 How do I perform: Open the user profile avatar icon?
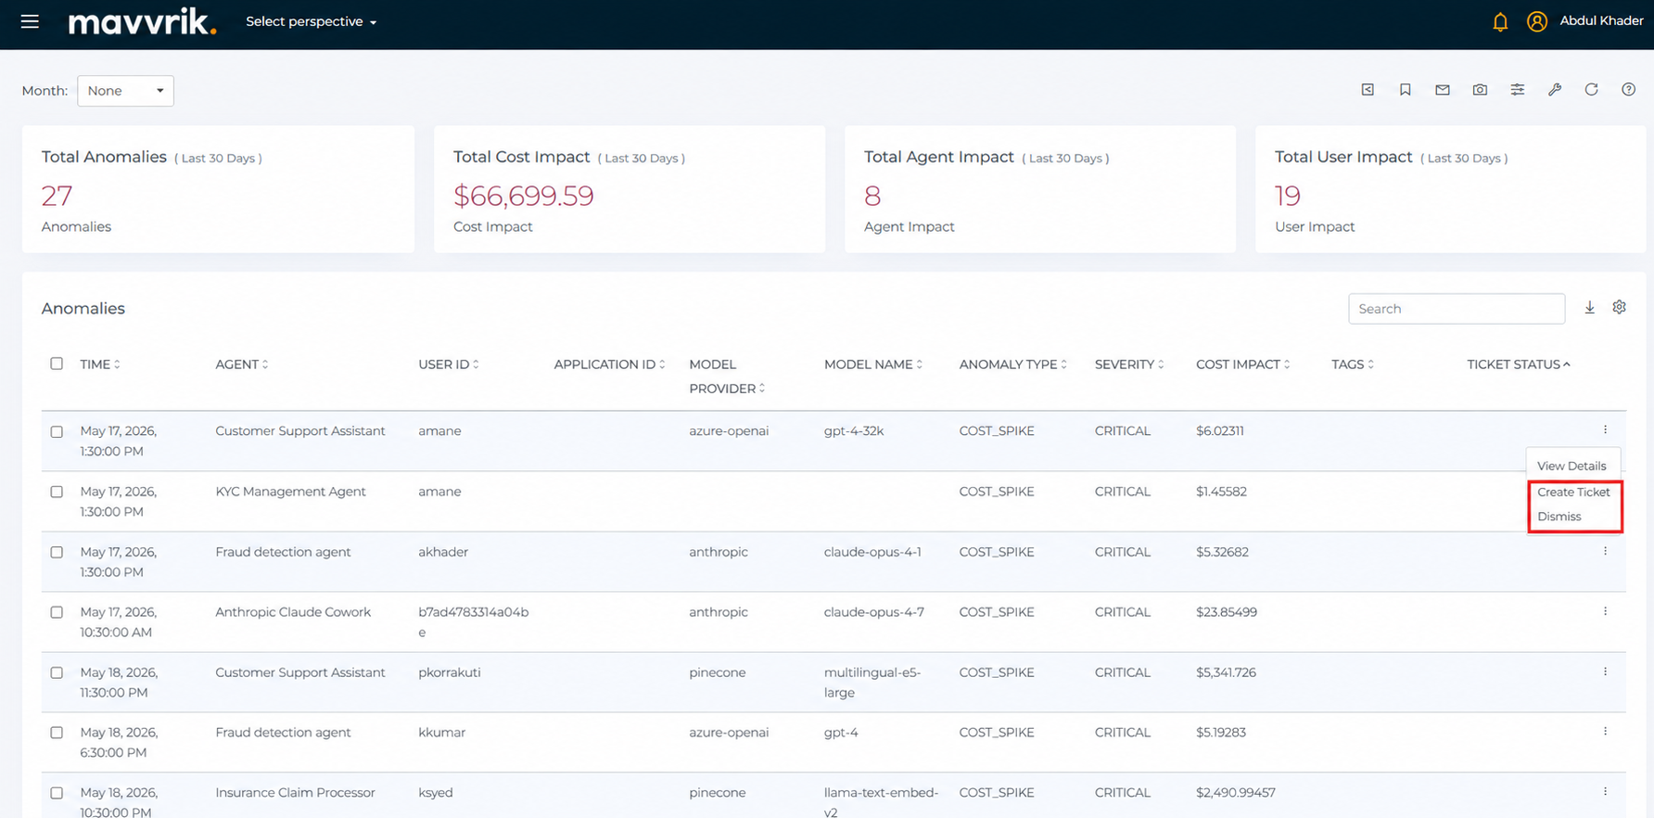click(x=1536, y=21)
